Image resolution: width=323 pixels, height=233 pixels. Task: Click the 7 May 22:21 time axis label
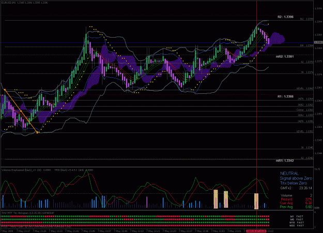click(x=153, y=231)
